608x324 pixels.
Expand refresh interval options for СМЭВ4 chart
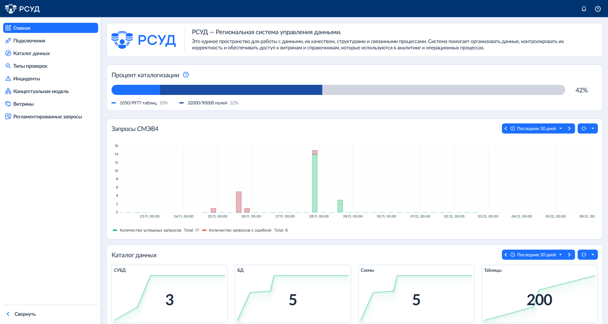(593, 128)
